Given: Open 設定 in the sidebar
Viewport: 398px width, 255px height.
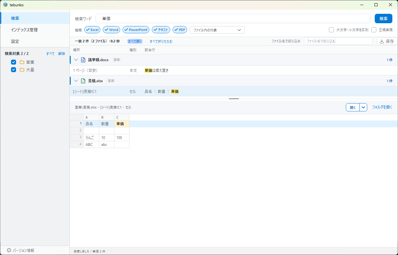Looking at the screenshot, I should pos(35,41).
